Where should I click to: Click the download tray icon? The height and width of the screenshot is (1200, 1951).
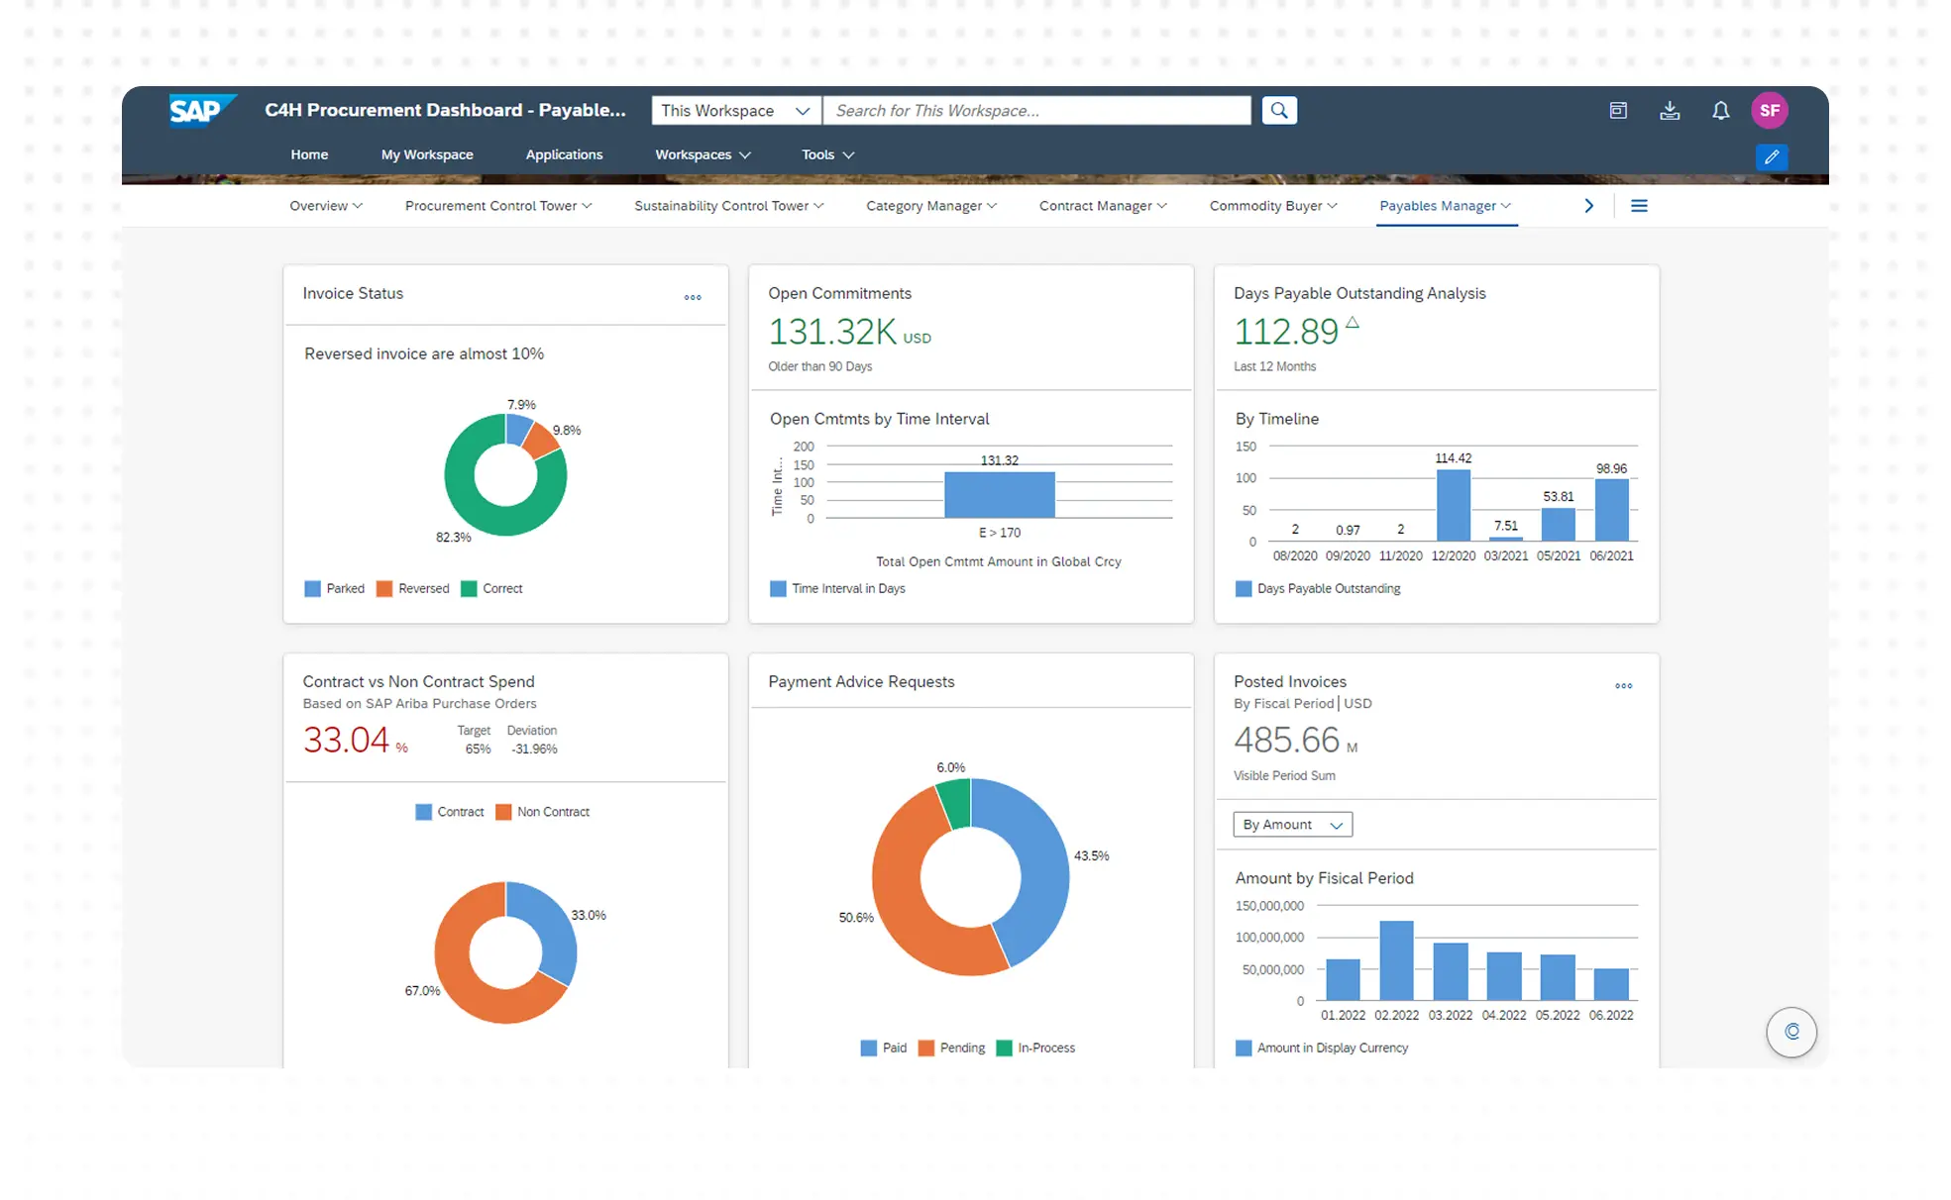click(1669, 111)
